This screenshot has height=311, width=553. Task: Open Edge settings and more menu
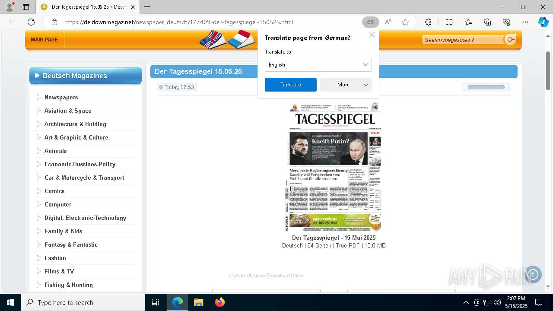pos(525,22)
